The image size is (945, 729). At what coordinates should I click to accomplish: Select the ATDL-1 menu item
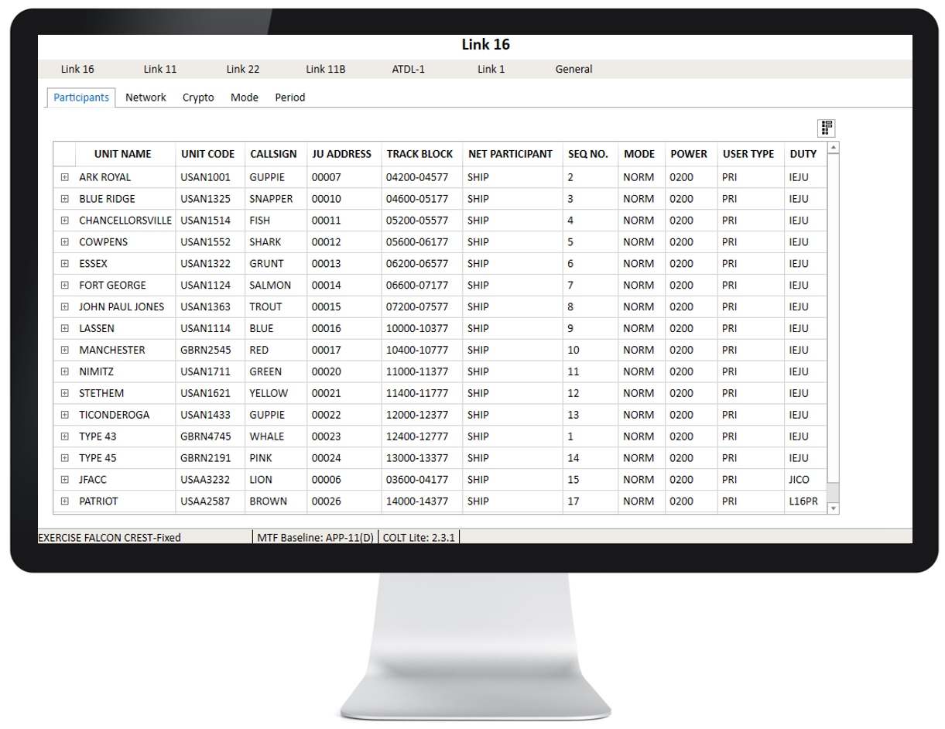coord(408,69)
